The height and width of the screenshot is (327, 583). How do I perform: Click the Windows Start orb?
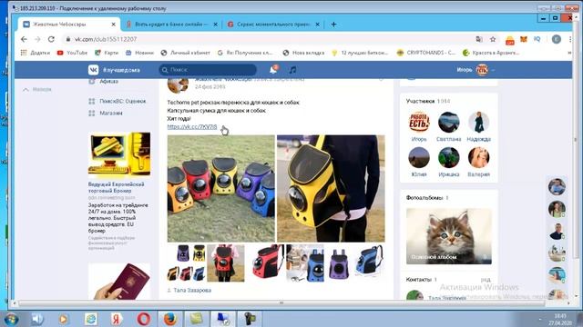pyautogui.click(x=10, y=319)
